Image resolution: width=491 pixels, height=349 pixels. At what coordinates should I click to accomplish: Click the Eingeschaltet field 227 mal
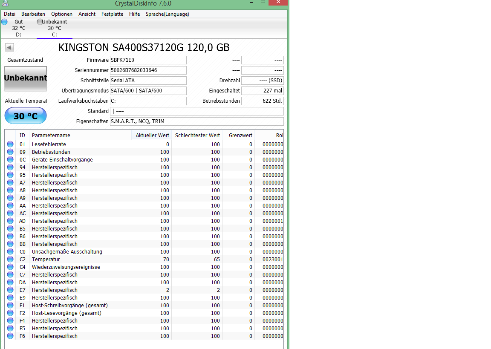coord(263,90)
